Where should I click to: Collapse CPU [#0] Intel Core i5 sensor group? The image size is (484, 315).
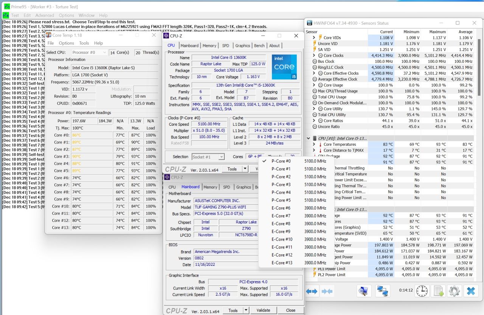[308, 139]
